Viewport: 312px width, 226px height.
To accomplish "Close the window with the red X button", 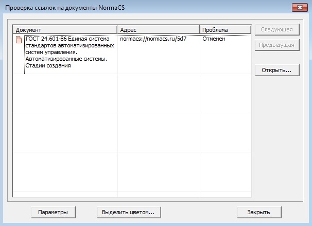I will (x=300, y=8).
